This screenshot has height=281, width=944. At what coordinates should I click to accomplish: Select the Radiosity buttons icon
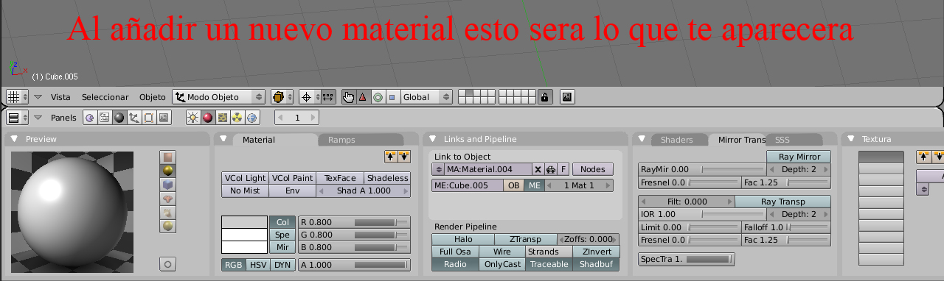[x=237, y=118]
